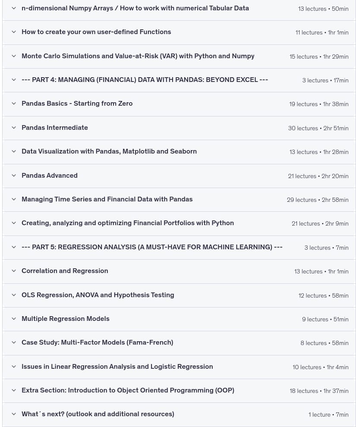Click 'Case Study: Multi-Factor Models (Fama-French)' title
This screenshot has height=427, width=356.
[x=98, y=342]
